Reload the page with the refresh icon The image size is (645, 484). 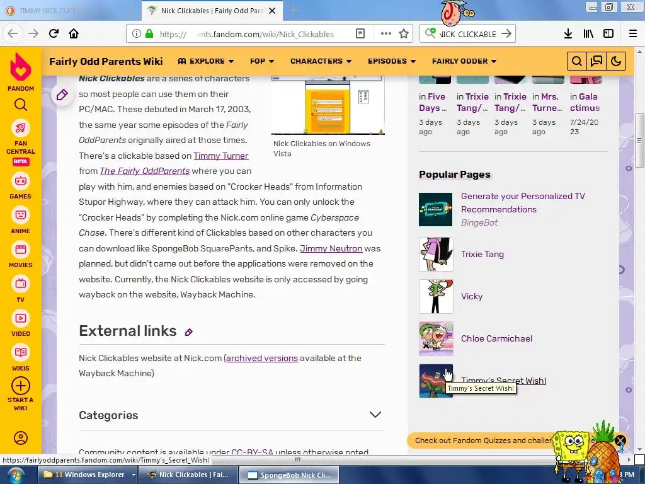(54, 34)
